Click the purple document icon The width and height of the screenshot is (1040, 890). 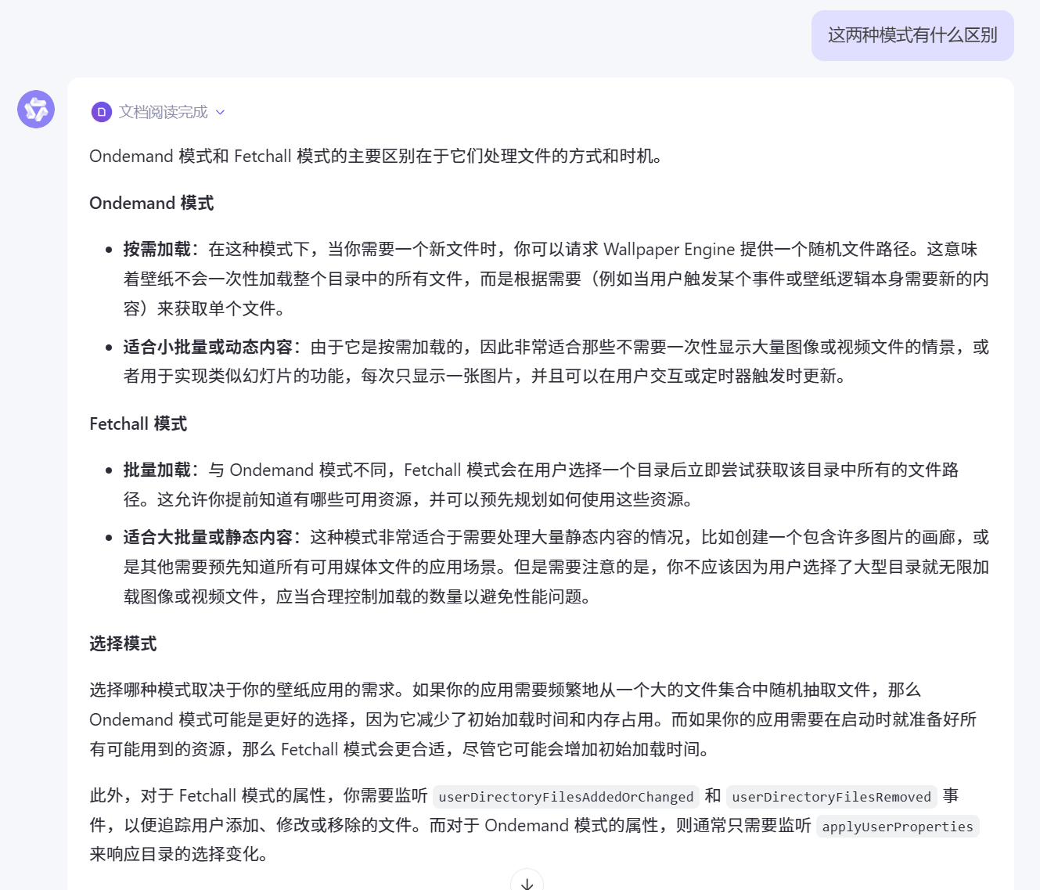(x=102, y=112)
